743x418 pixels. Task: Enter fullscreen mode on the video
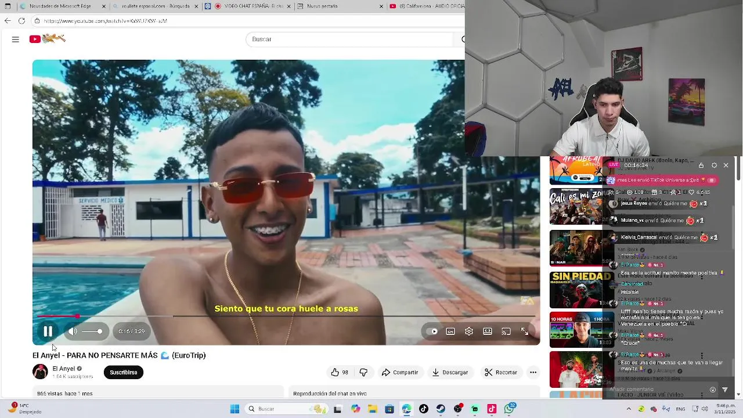click(x=525, y=331)
